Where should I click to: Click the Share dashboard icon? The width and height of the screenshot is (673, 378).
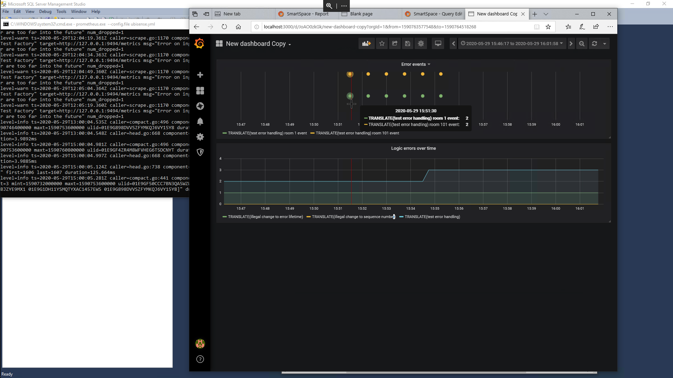pos(395,43)
